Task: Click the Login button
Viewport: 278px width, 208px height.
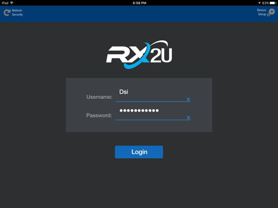Action: [139, 152]
